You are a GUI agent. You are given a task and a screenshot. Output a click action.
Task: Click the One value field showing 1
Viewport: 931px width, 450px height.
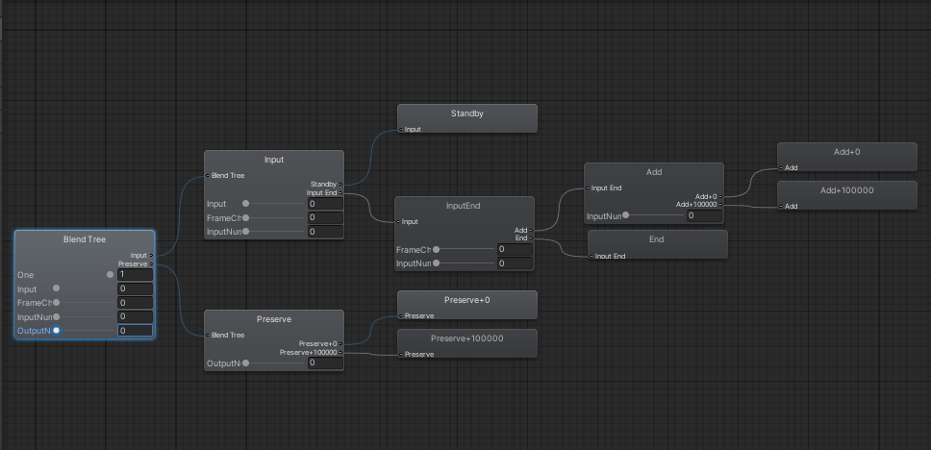[x=136, y=275]
